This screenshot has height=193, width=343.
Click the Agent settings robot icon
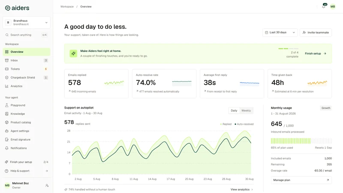pyautogui.click(x=7, y=131)
